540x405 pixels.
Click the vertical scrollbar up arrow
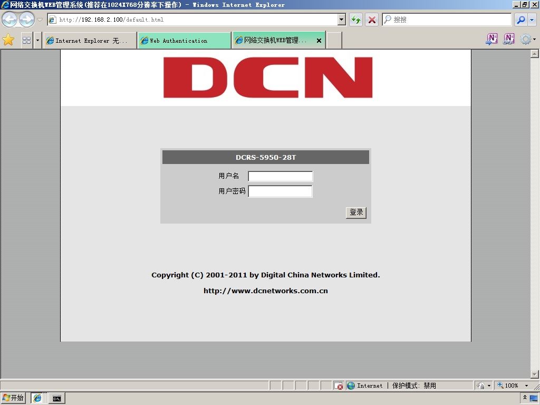pyautogui.click(x=535, y=53)
